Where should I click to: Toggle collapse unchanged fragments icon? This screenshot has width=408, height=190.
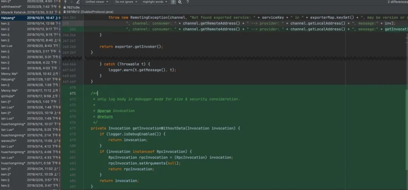[173, 2]
